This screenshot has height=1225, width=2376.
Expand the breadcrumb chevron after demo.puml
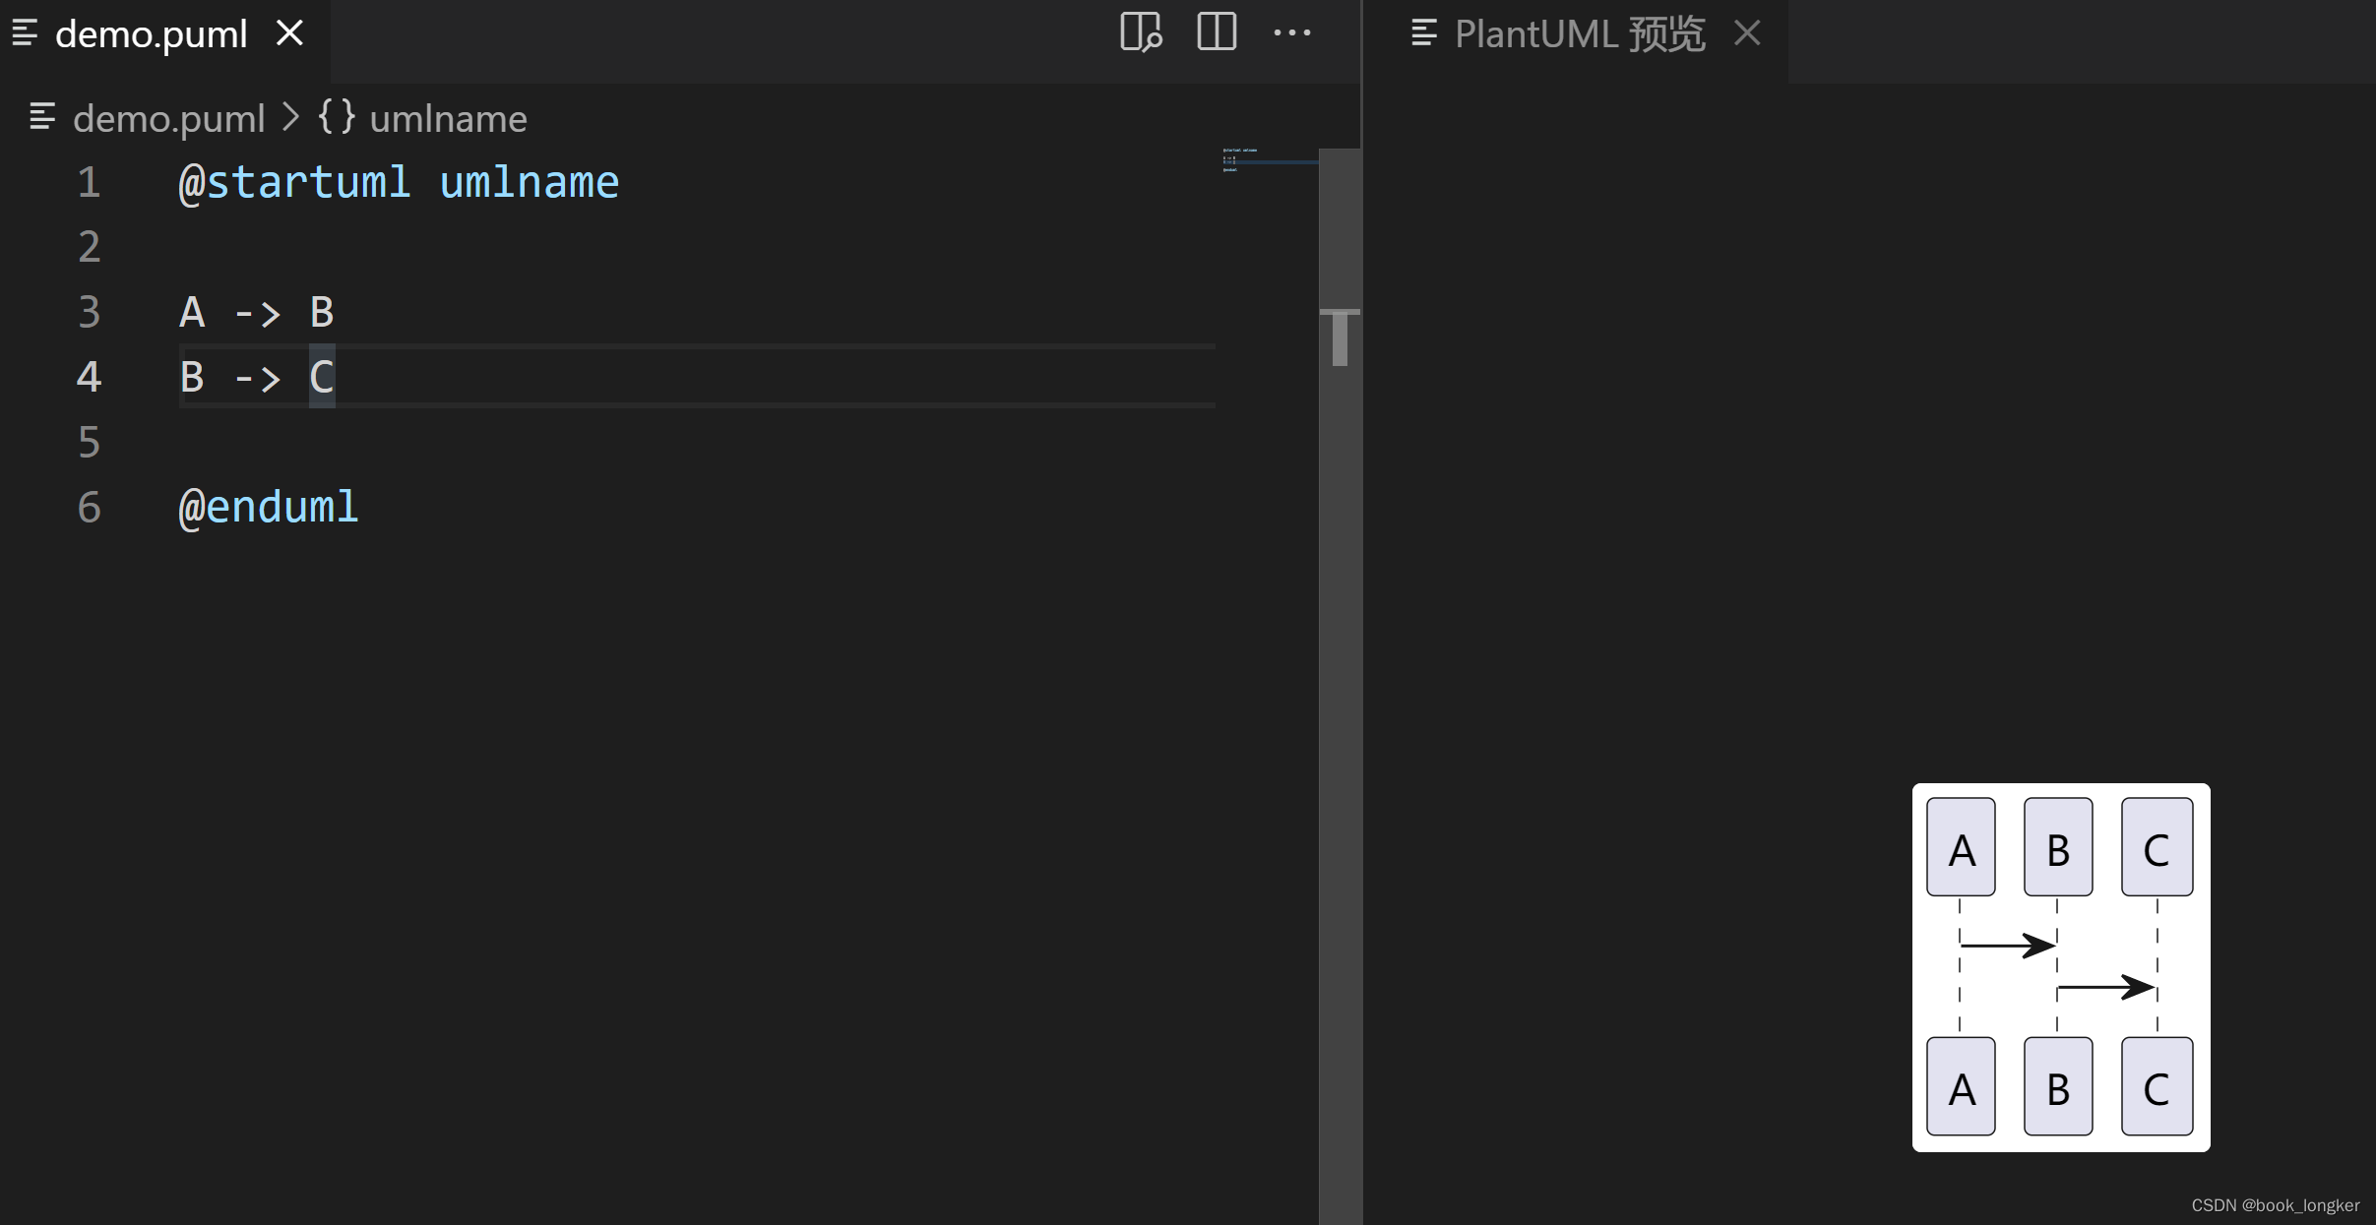coord(290,118)
